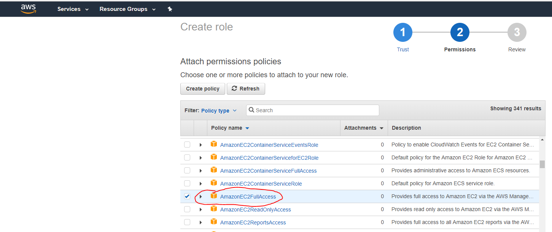
Task: Open the Resource Groups menu
Action: tap(127, 9)
